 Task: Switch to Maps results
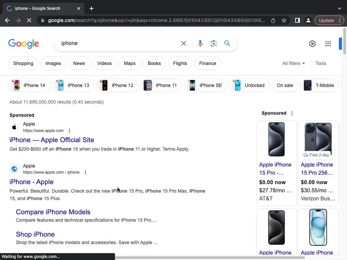(x=130, y=63)
